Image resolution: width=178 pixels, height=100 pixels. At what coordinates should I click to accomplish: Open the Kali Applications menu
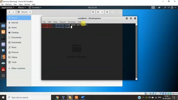[8, 7]
